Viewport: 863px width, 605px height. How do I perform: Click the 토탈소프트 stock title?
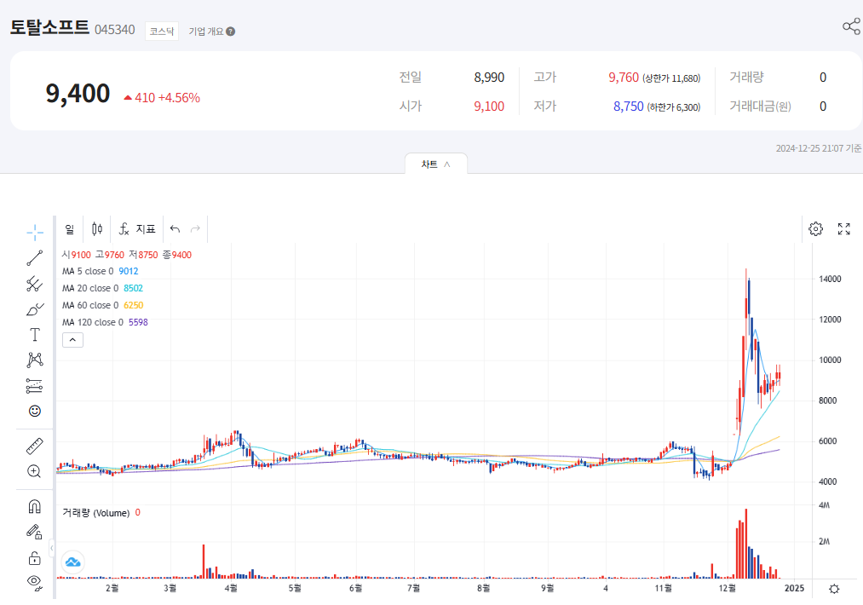point(49,27)
